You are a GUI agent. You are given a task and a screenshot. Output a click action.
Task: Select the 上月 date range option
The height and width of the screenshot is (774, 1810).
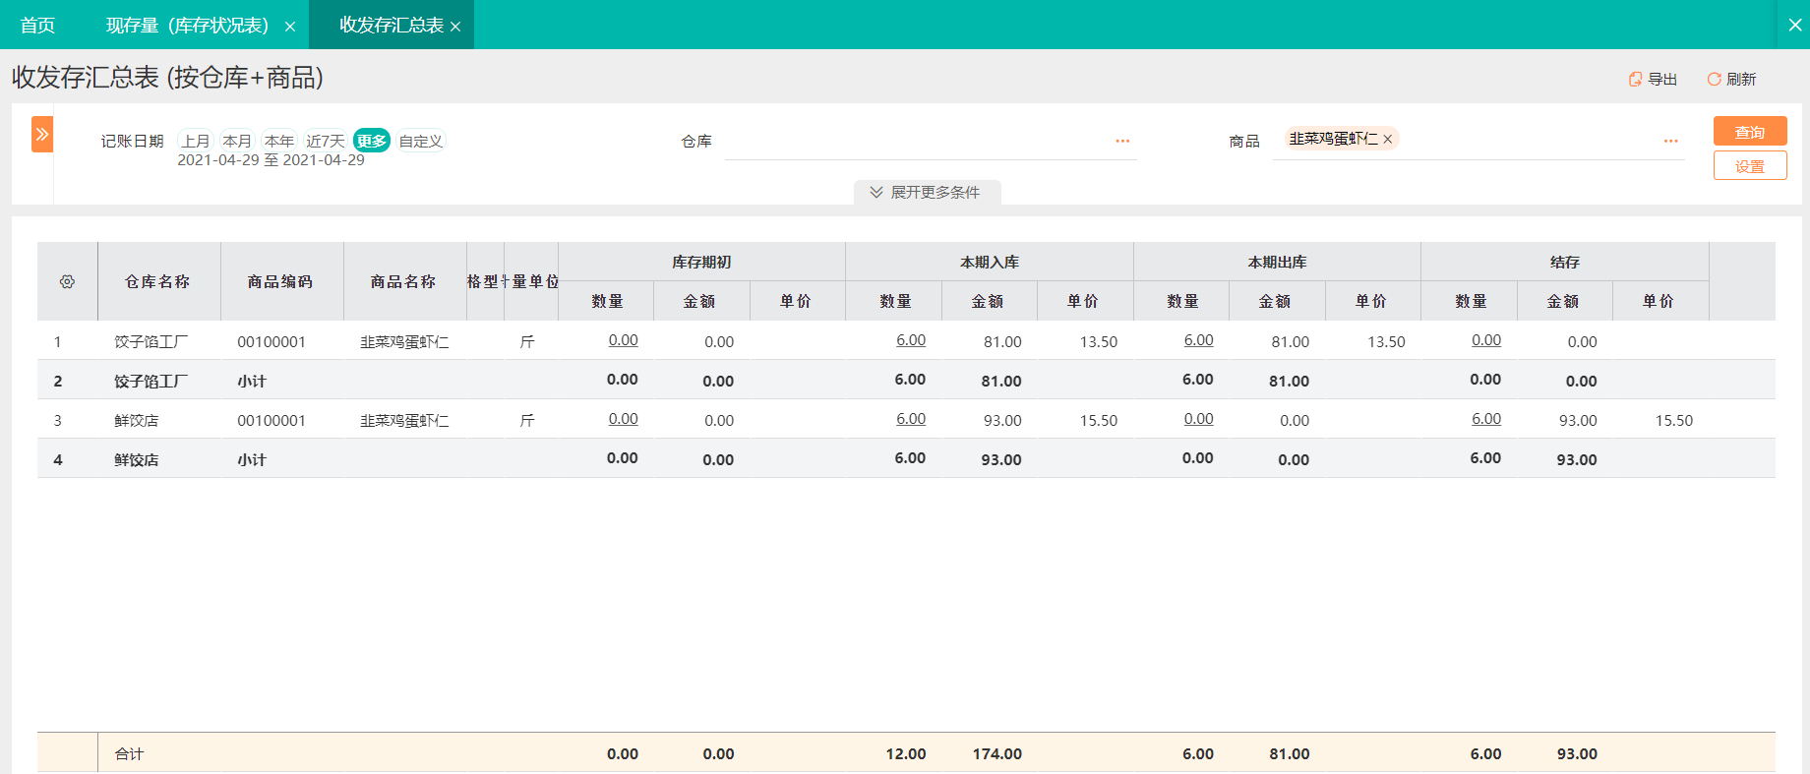[x=196, y=141]
